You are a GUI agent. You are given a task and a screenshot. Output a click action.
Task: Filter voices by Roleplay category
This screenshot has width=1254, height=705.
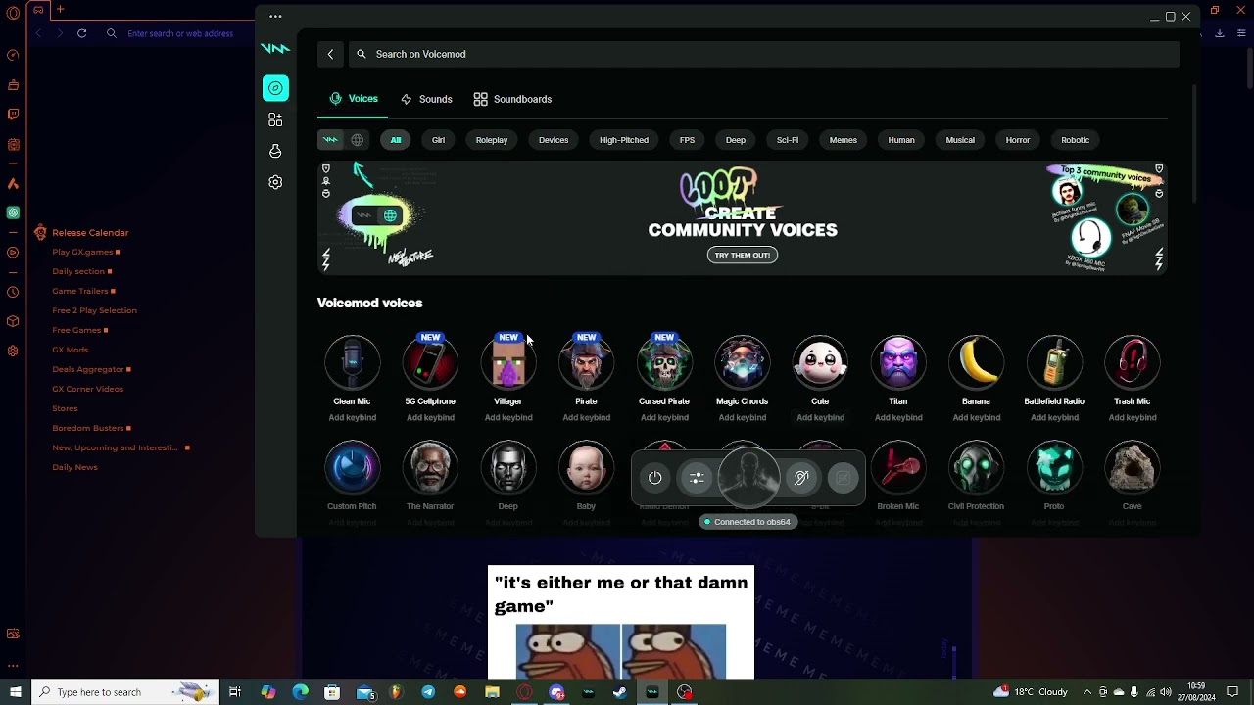[492, 140]
